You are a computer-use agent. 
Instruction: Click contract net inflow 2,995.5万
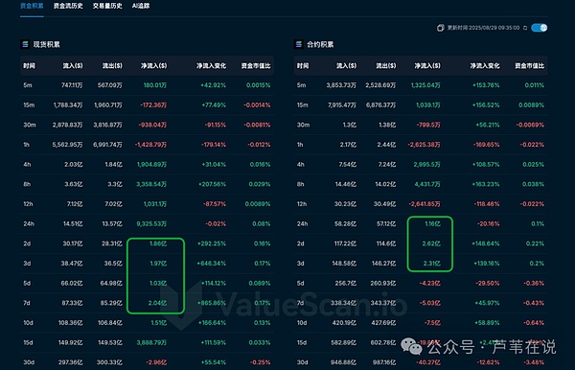point(426,164)
